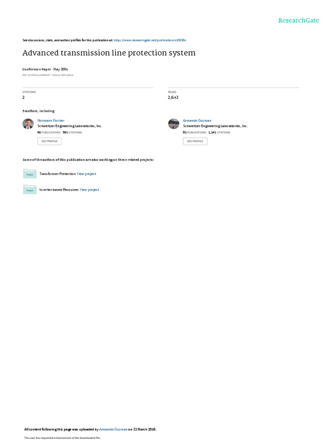Click the uploader Armando Guzman link at bottom
The height and width of the screenshot is (448, 336).
(113, 429)
